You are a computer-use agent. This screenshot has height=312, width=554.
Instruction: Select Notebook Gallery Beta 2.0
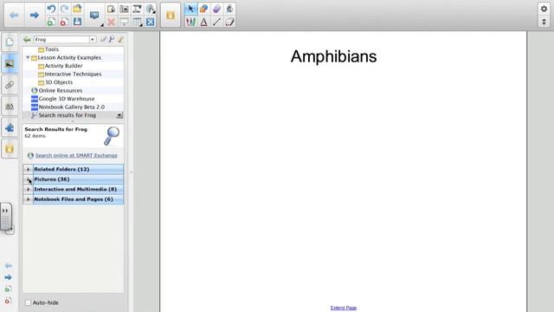coord(71,107)
